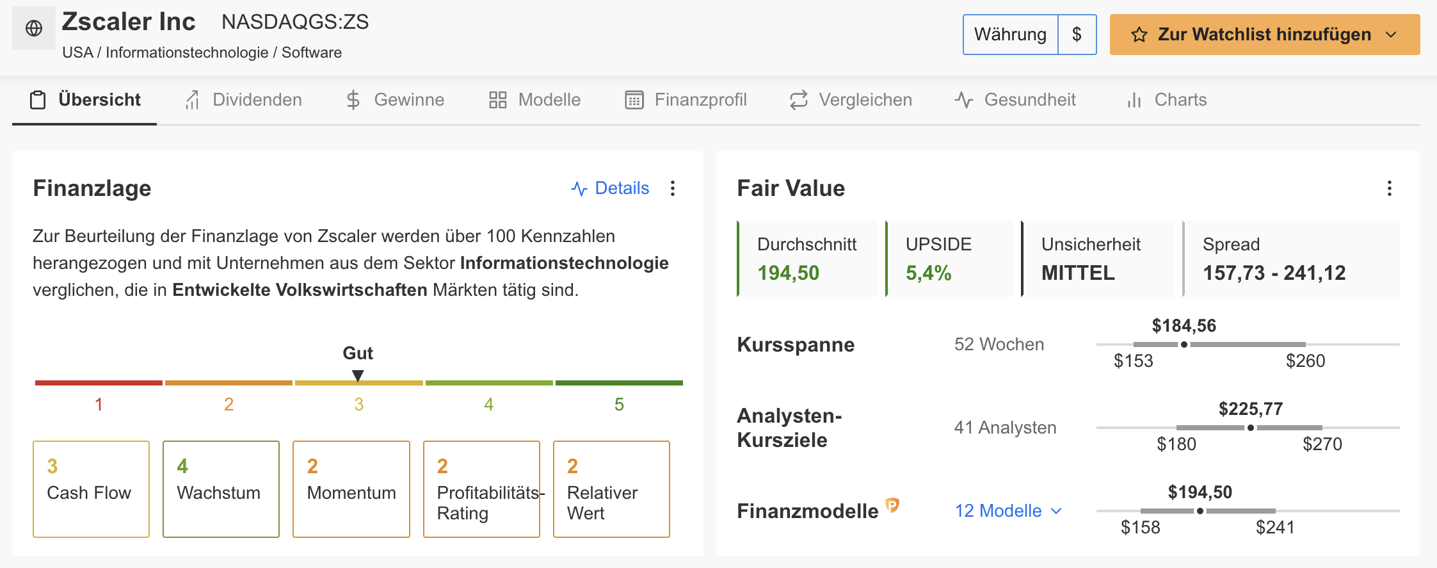Select the Wachstum score card
The width and height of the screenshot is (1437, 568).
pyautogui.click(x=221, y=489)
